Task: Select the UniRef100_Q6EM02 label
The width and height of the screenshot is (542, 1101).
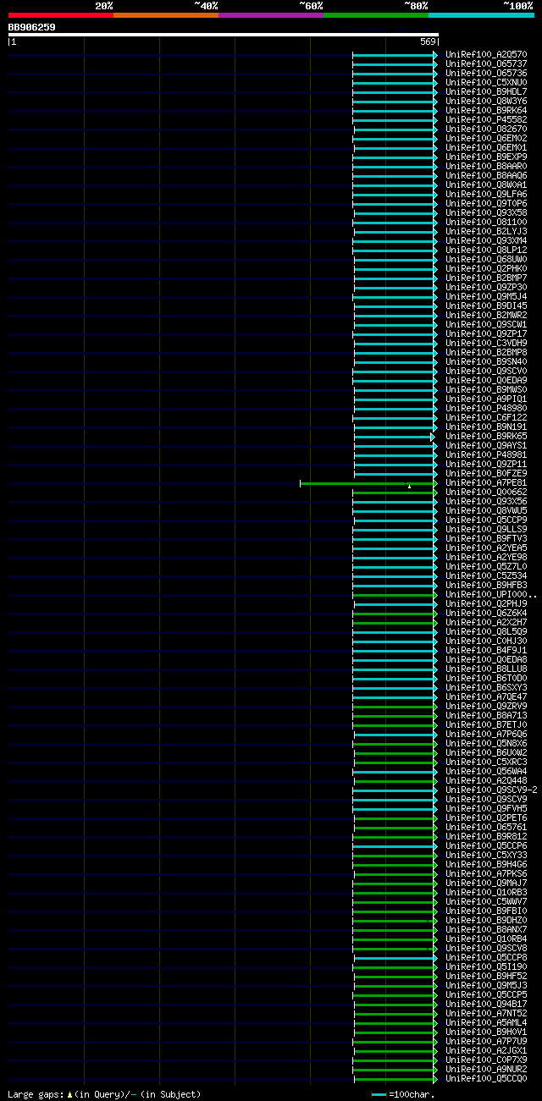Action: pos(486,138)
